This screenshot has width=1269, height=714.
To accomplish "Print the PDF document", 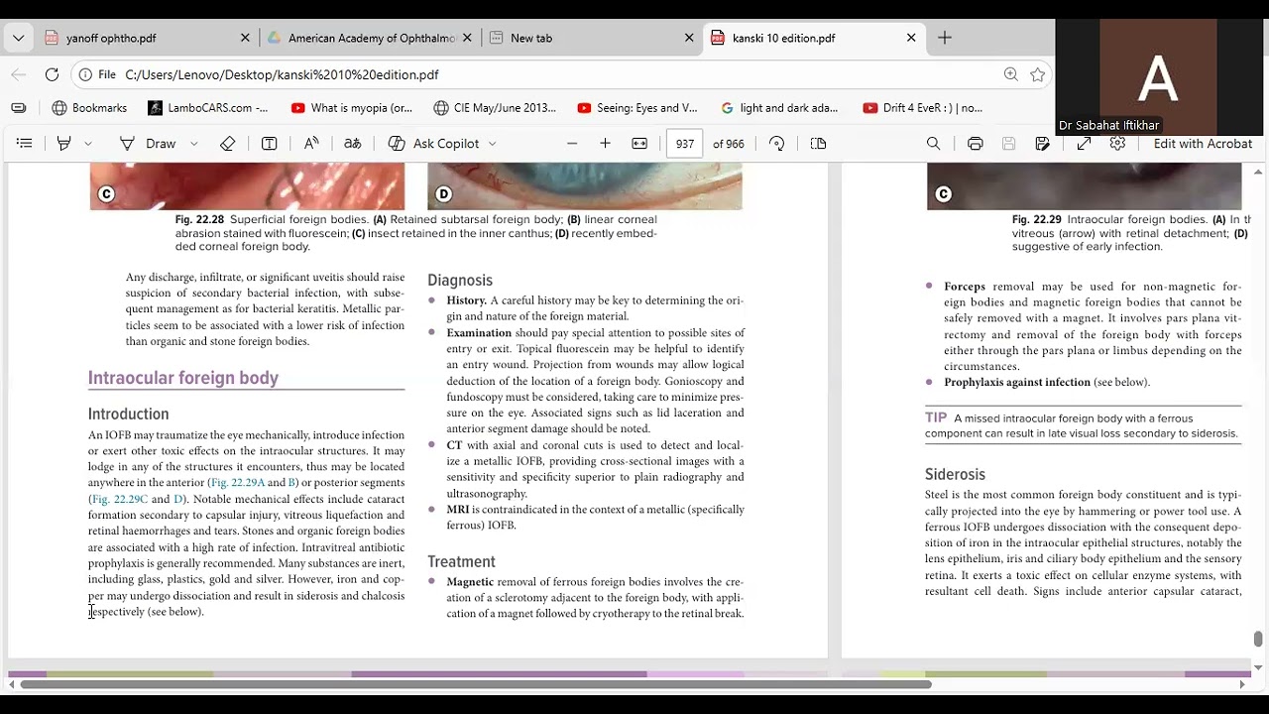I will click(975, 144).
